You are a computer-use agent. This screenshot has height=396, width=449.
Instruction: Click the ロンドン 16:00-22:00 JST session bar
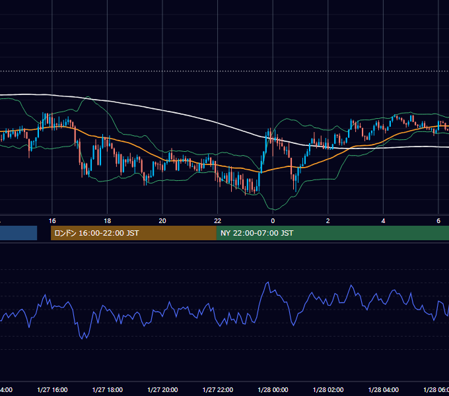coord(133,233)
